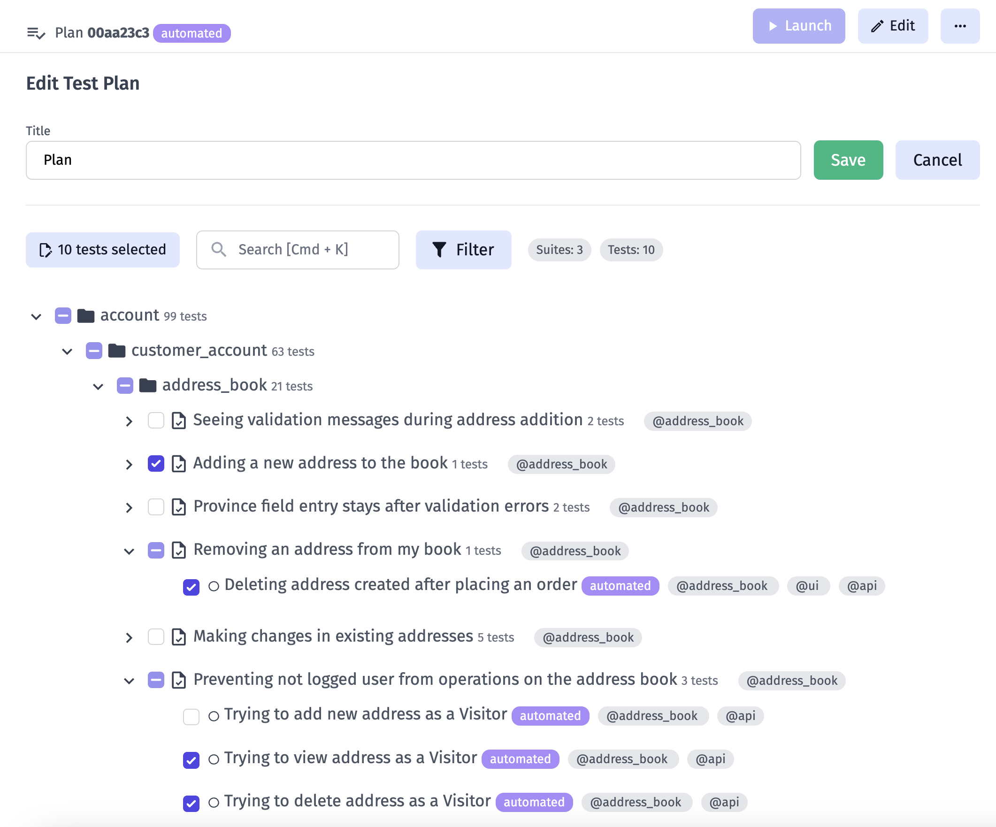Click the 10 tests selected button

102,249
